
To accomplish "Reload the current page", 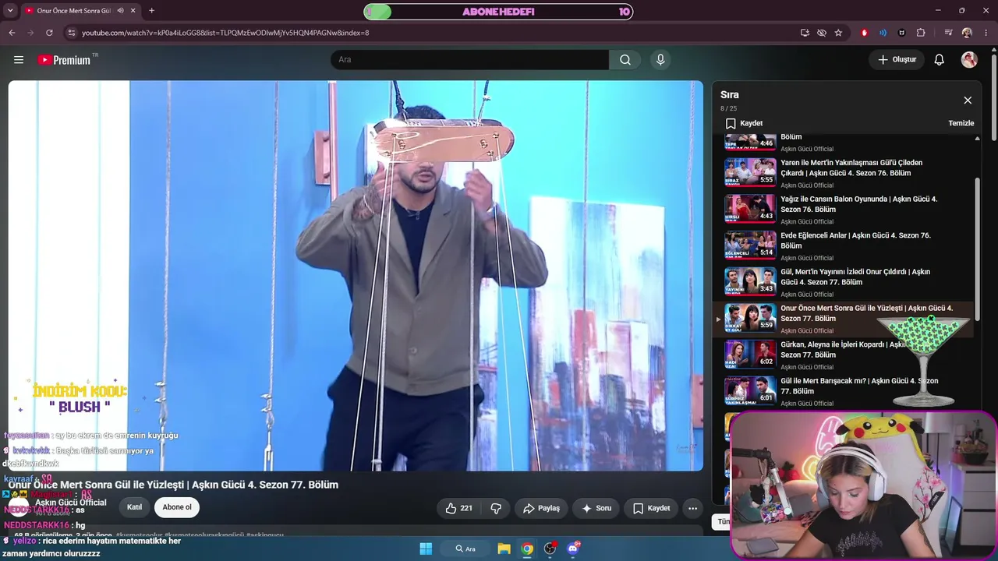I will coord(49,33).
